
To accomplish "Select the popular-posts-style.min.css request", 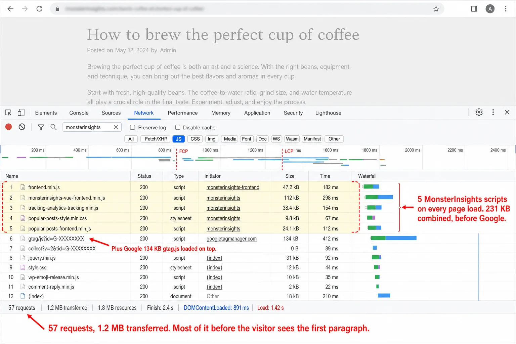I will pos(57,218).
